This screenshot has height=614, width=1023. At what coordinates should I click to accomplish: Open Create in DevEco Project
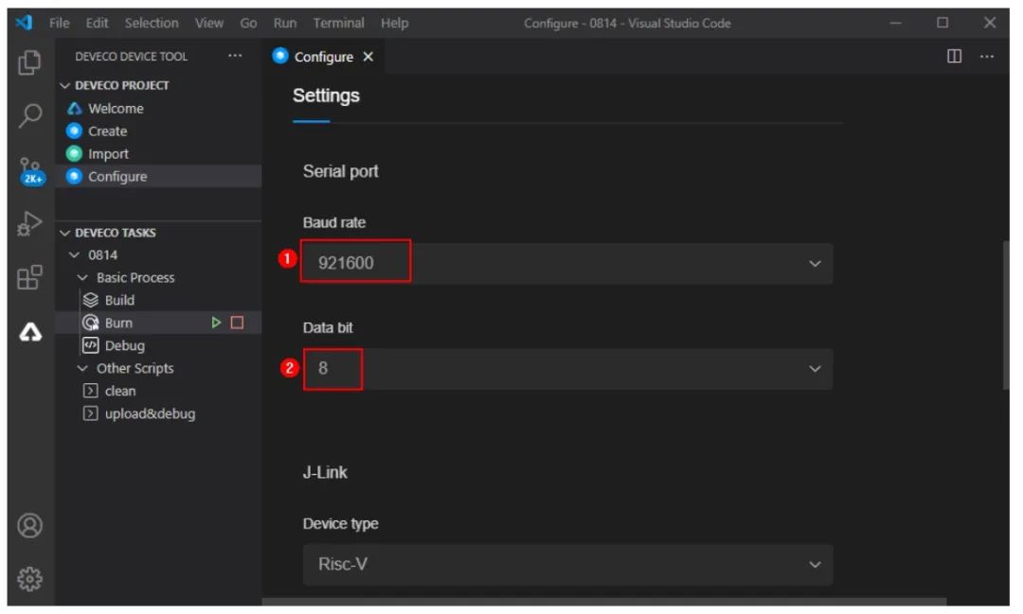point(108,131)
